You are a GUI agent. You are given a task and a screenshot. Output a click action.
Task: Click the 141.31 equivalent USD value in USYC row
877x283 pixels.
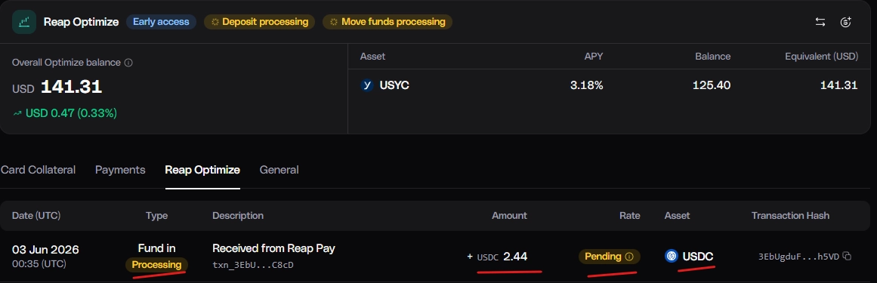839,85
